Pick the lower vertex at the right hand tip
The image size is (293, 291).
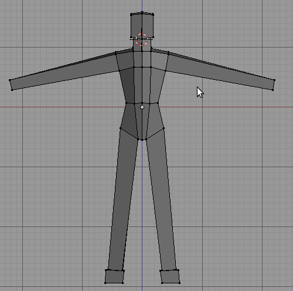coord(272,90)
